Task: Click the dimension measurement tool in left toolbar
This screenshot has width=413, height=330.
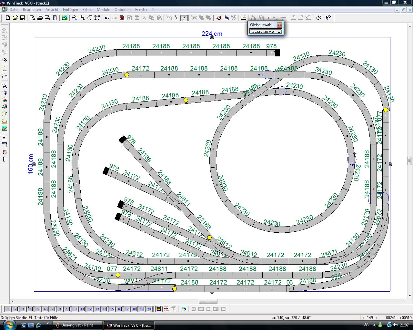Action: [x=5, y=138]
